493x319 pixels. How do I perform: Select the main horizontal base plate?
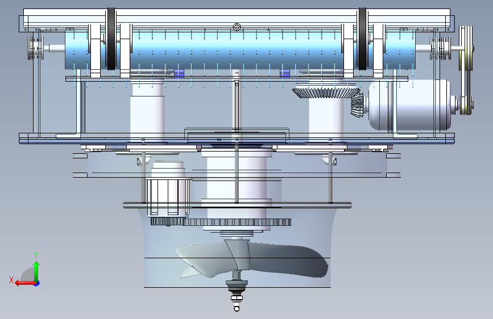pos(237,138)
